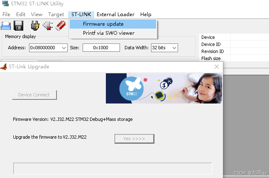Image resolution: width=269 pixels, height=178 pixels.
Task: Click the ST-LINK menu
Action: (81, 14)
